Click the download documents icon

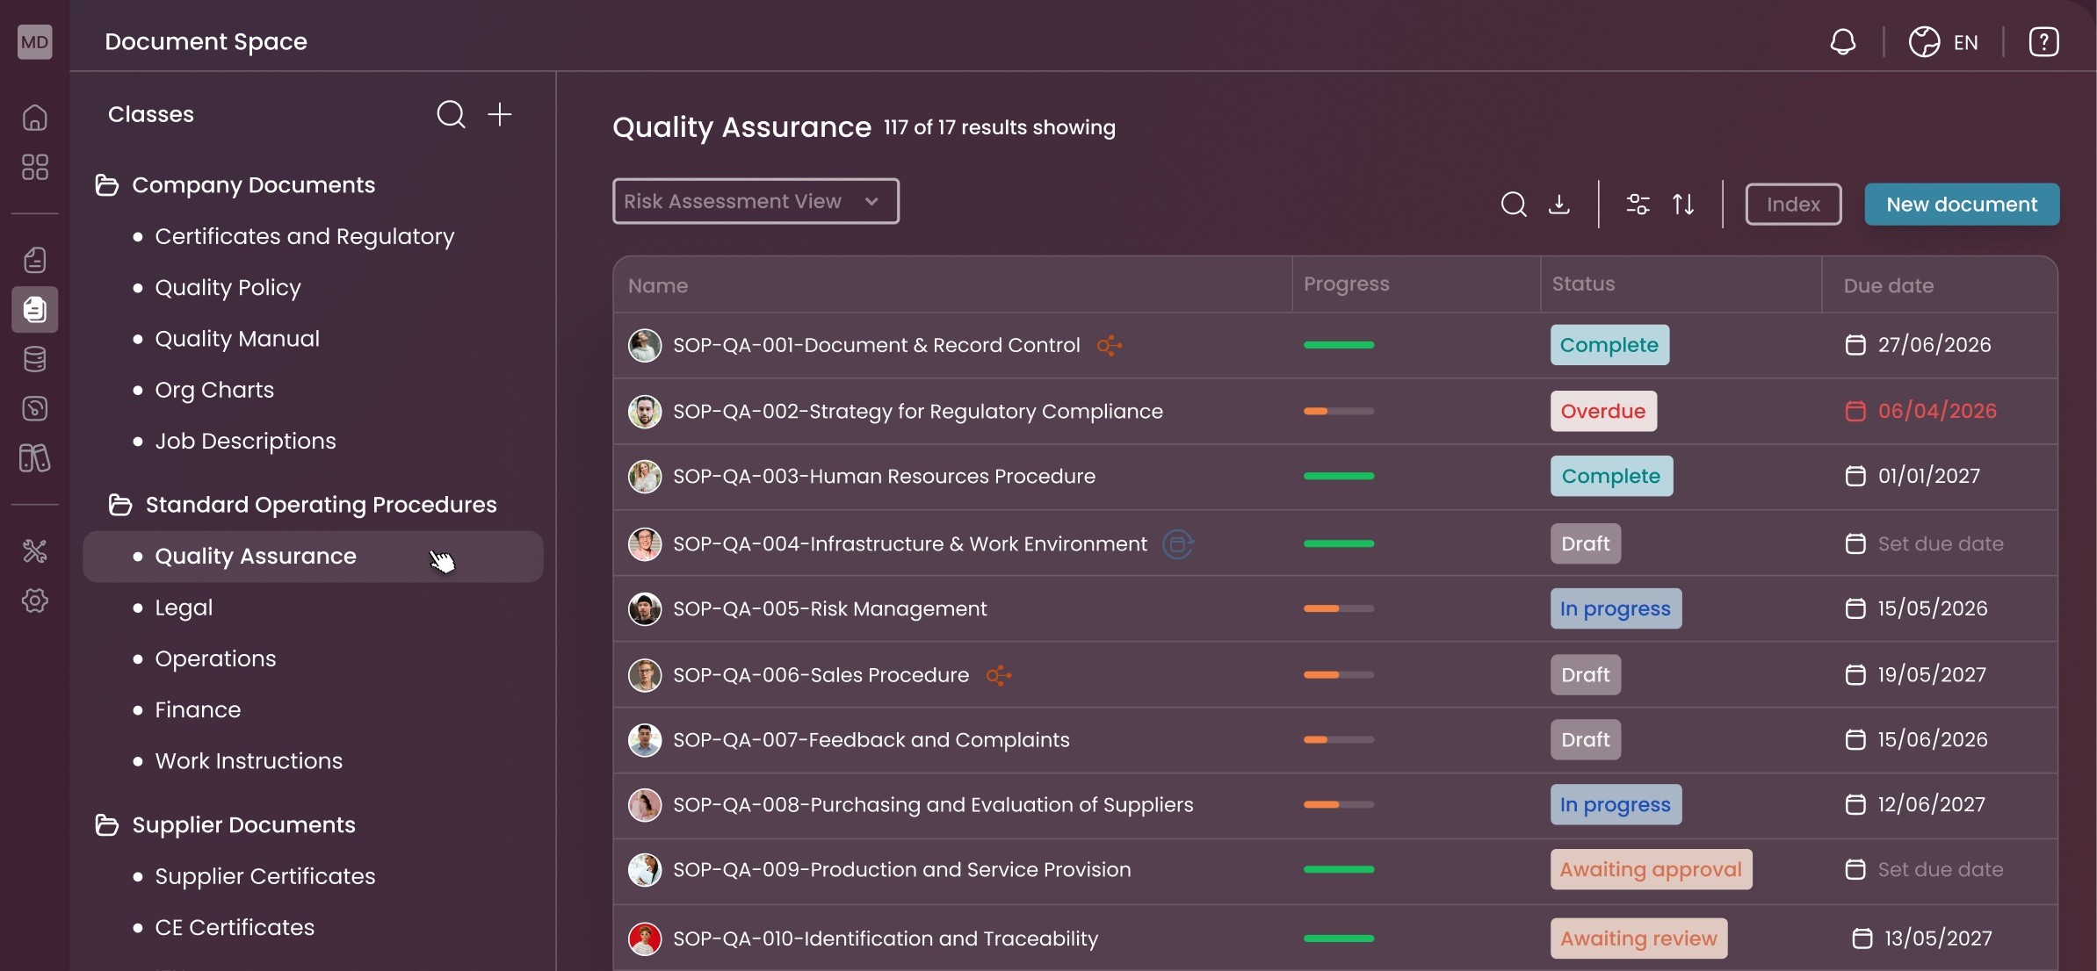coord(1559,205)
